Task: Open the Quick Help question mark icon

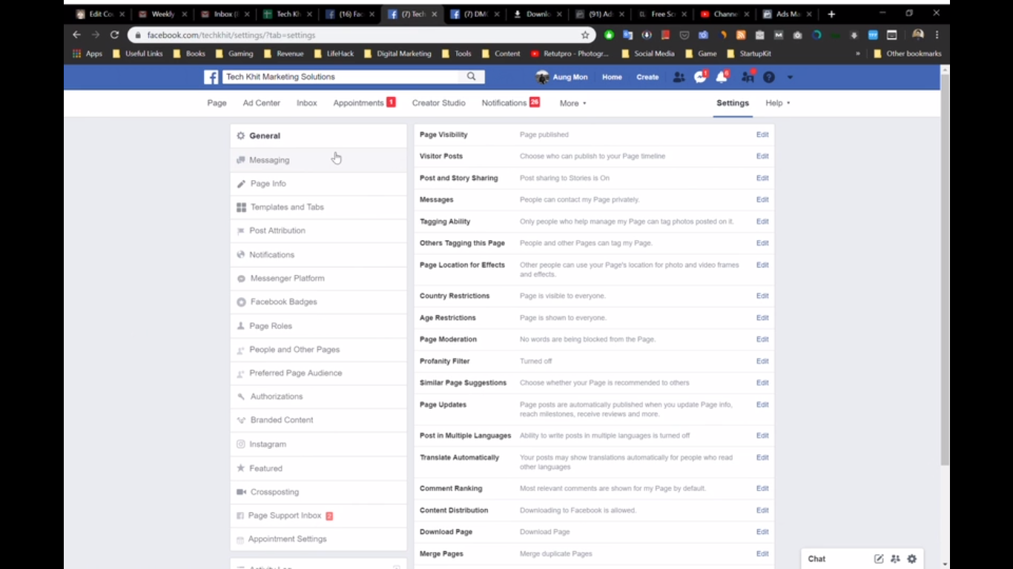Action: tap(769, 77)
